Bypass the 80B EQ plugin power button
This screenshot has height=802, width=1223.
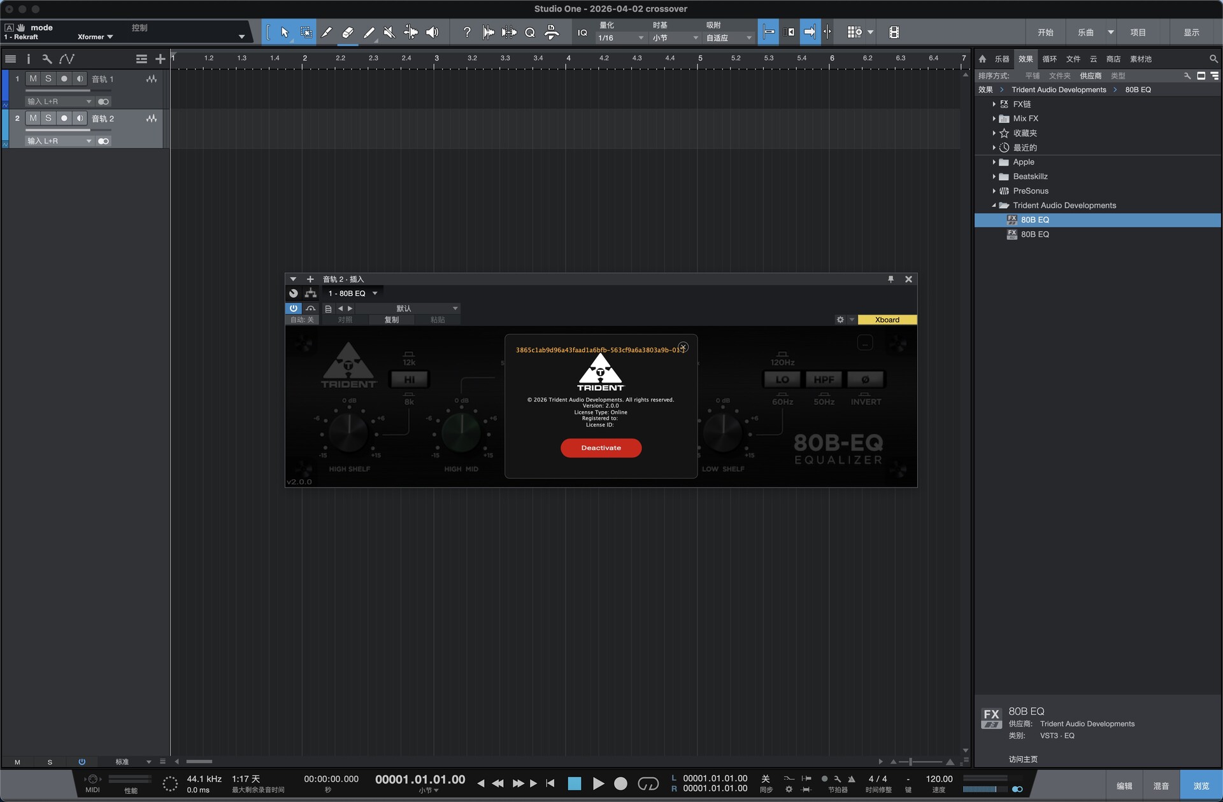293,309
